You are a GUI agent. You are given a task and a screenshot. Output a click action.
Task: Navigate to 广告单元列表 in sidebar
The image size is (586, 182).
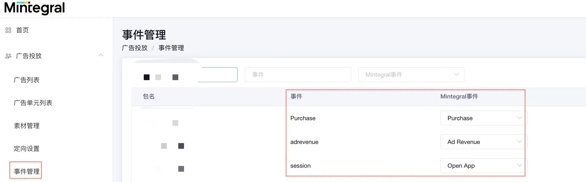tap(33, 103)
